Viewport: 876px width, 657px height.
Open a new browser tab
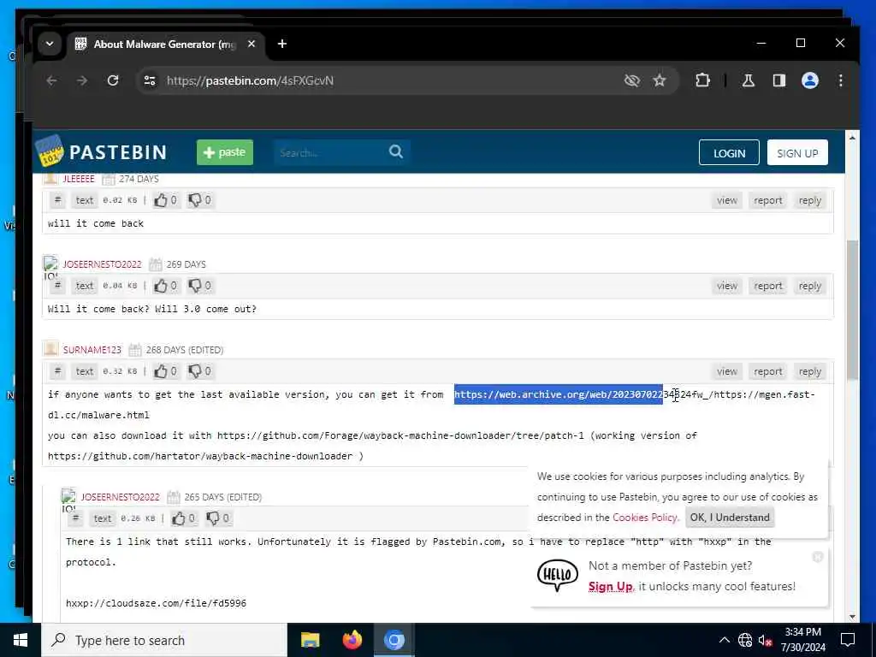[x=282, y=44]
